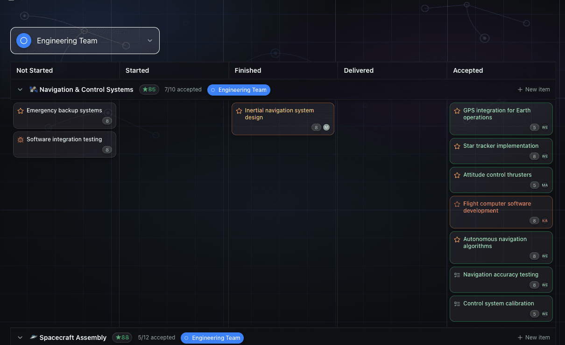Click checklist icon on Control system calibration
Screen dimensions: 565x345
(457, 304)
